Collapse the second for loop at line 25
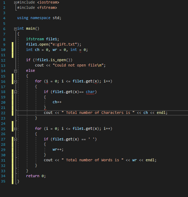Screen dimensions: 188x197 [16, 129]
